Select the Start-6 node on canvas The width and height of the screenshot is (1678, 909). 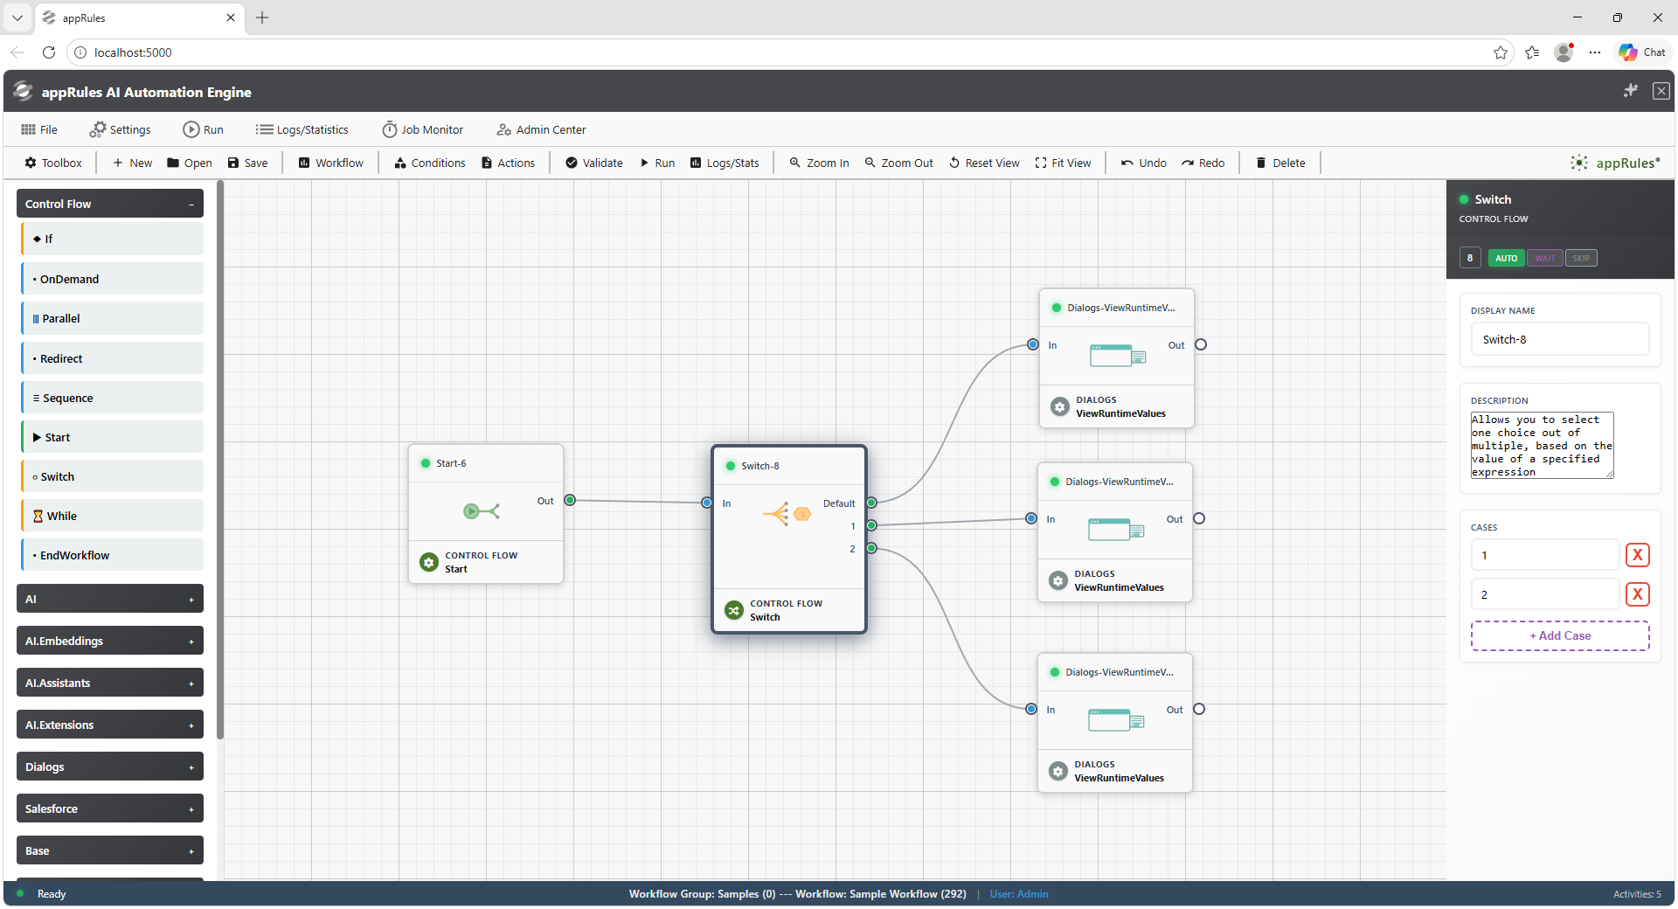pyautogui.click(x=486, y=514)
